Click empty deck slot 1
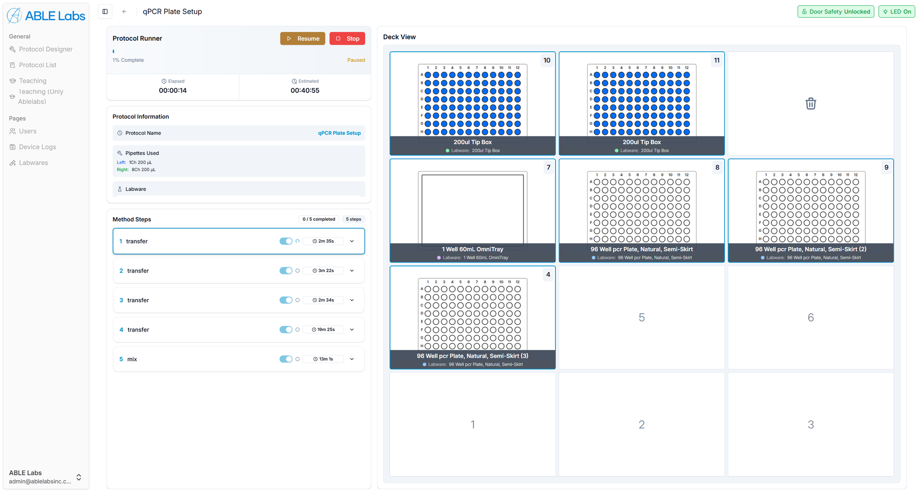This screenshot has height=492, width=921. tap(472, 424)
